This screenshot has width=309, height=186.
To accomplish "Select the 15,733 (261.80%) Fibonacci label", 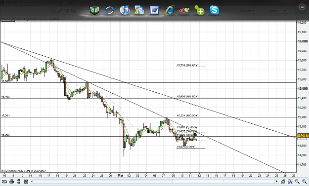I will tap(187, 65).
